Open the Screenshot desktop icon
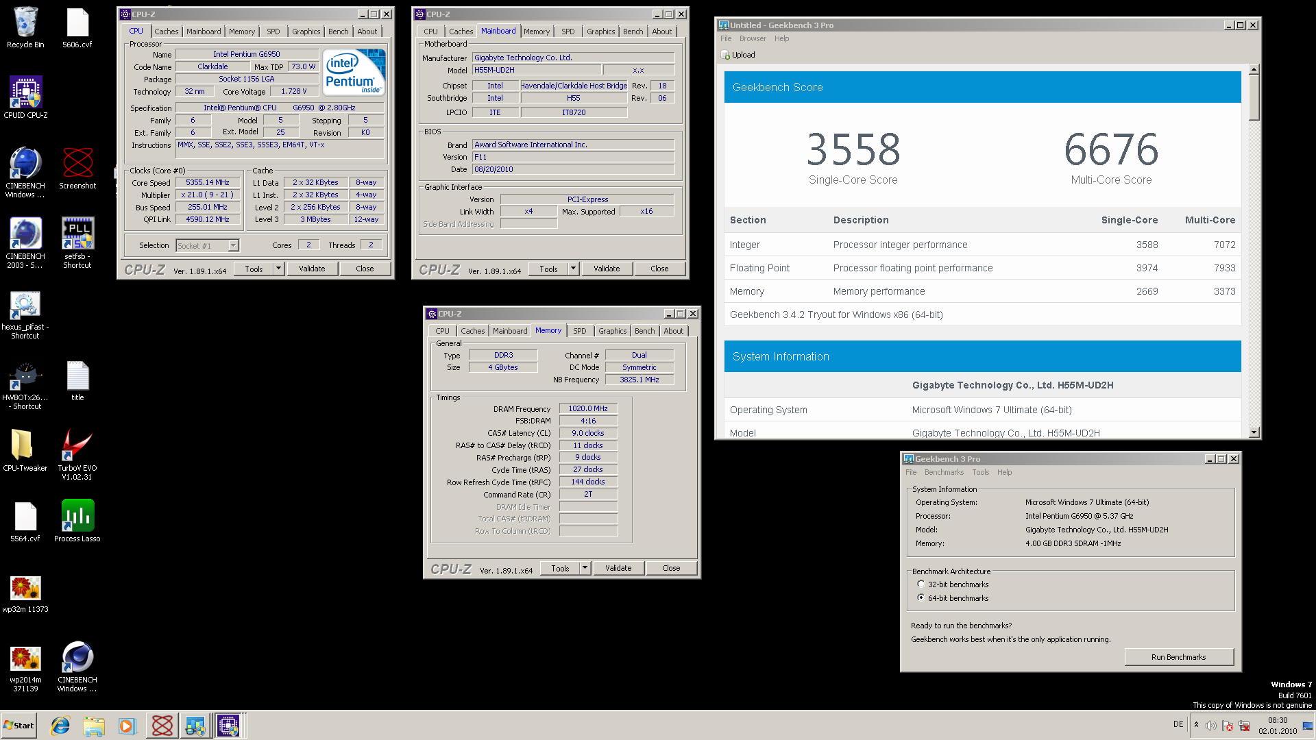The image size is (1316, 740). [x=77, y=168]
